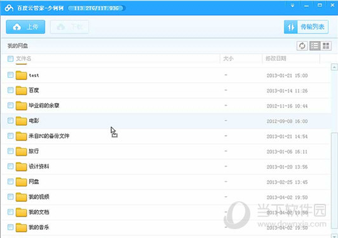
Task: Select the folder name 设计资料
Action: (39, 166)
